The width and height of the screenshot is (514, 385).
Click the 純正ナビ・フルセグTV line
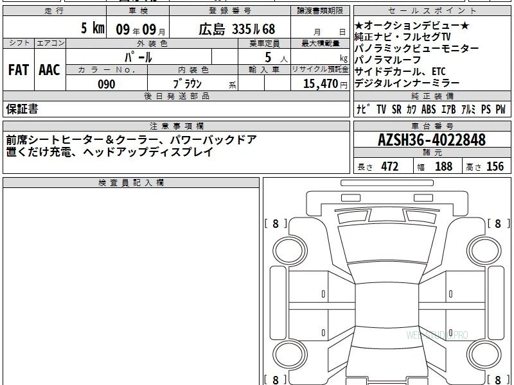(403, 37)
